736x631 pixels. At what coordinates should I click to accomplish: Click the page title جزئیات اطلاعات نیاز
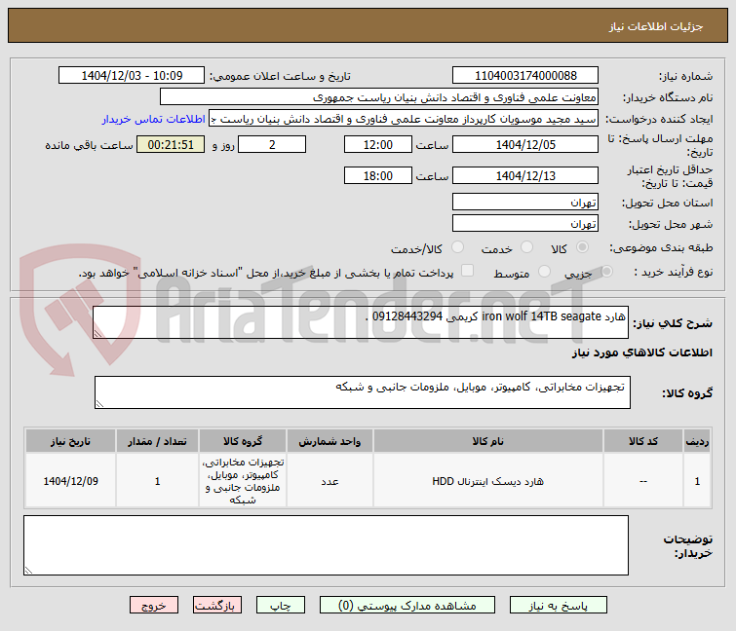[656, 26]
